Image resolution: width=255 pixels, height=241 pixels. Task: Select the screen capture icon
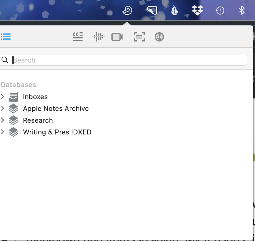coord(139,37)
